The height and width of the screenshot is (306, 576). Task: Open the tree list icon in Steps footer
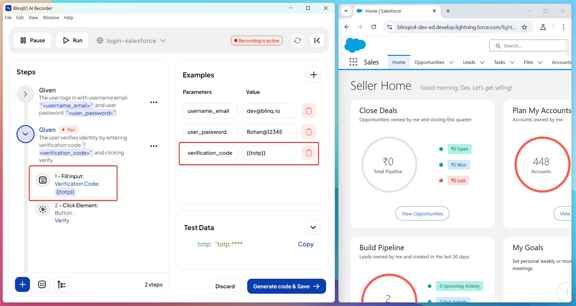61,284
